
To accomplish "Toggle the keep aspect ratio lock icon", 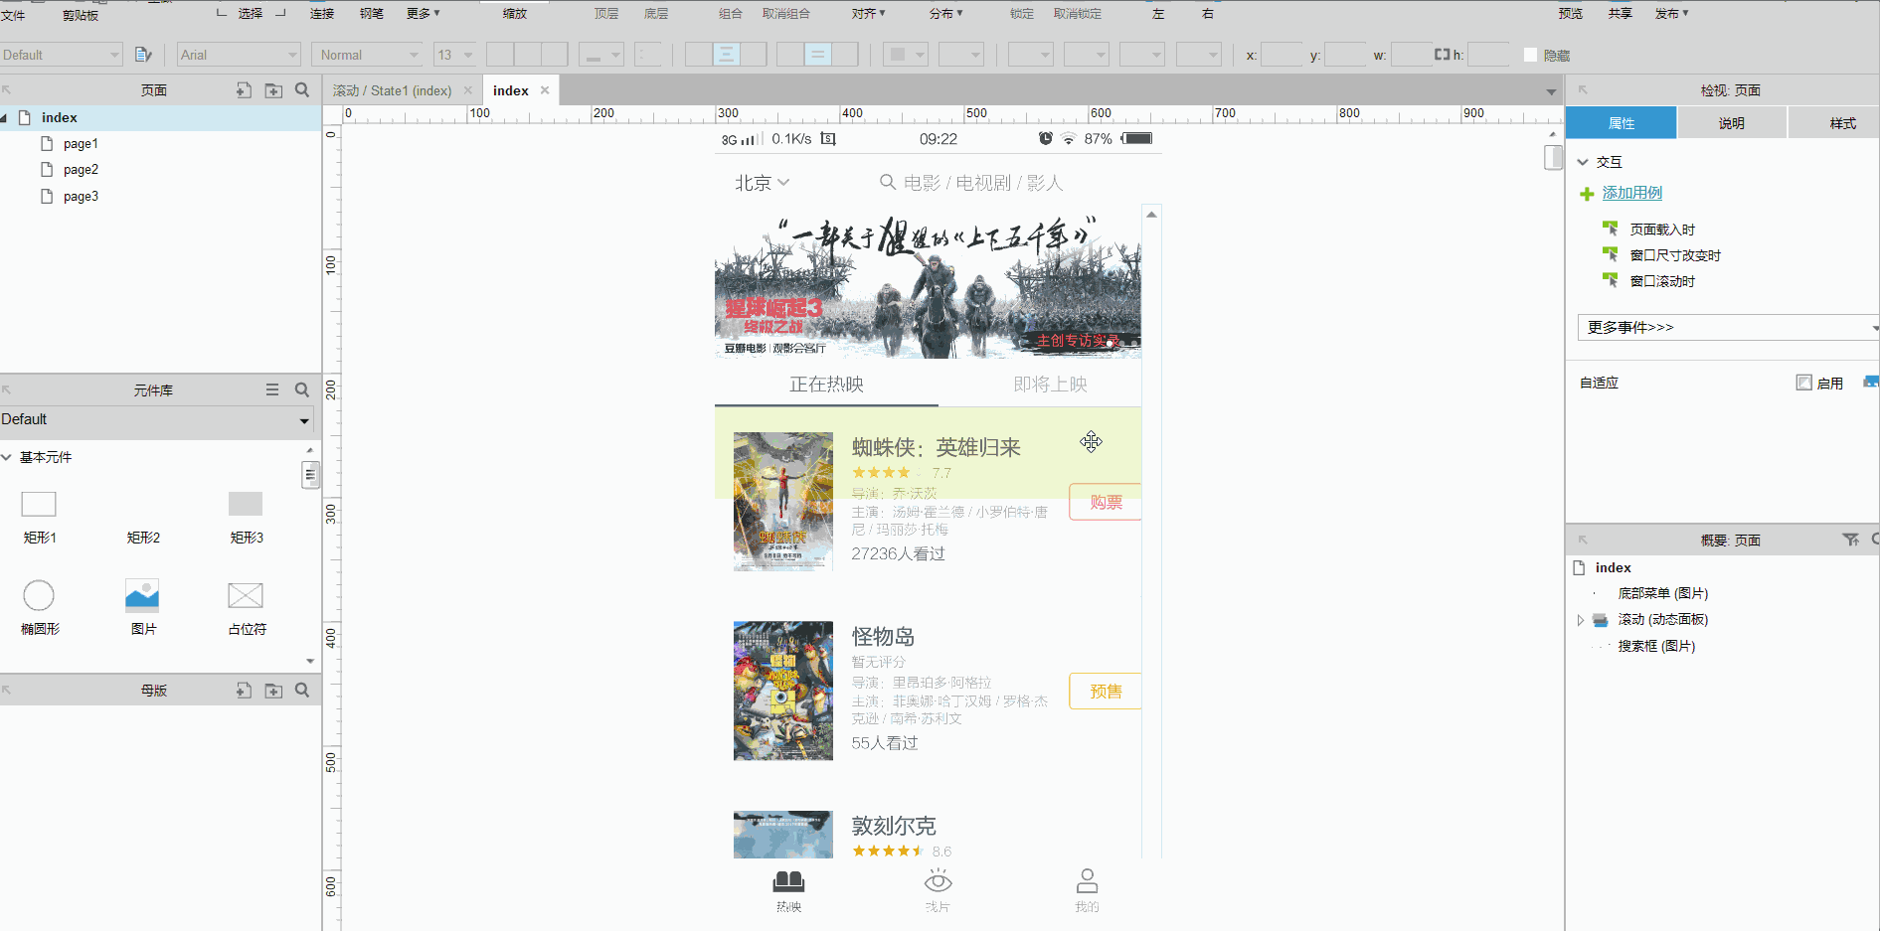I will (x=1442, y=55).
